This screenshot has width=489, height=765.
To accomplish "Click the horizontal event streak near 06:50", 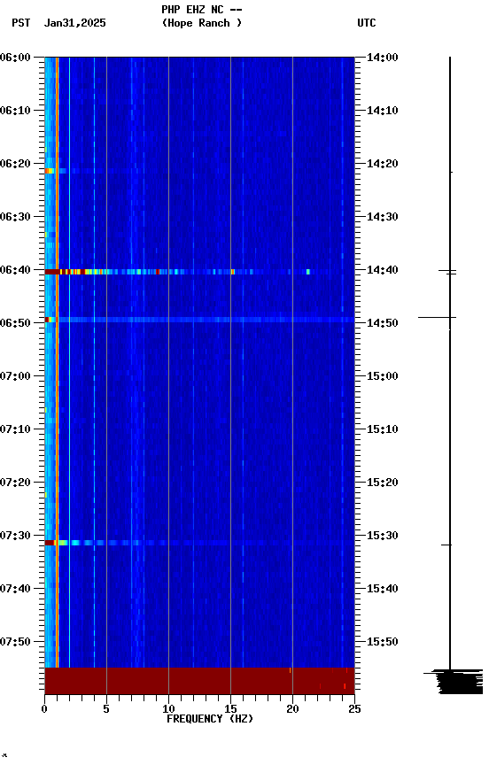I will coord(199,320).
